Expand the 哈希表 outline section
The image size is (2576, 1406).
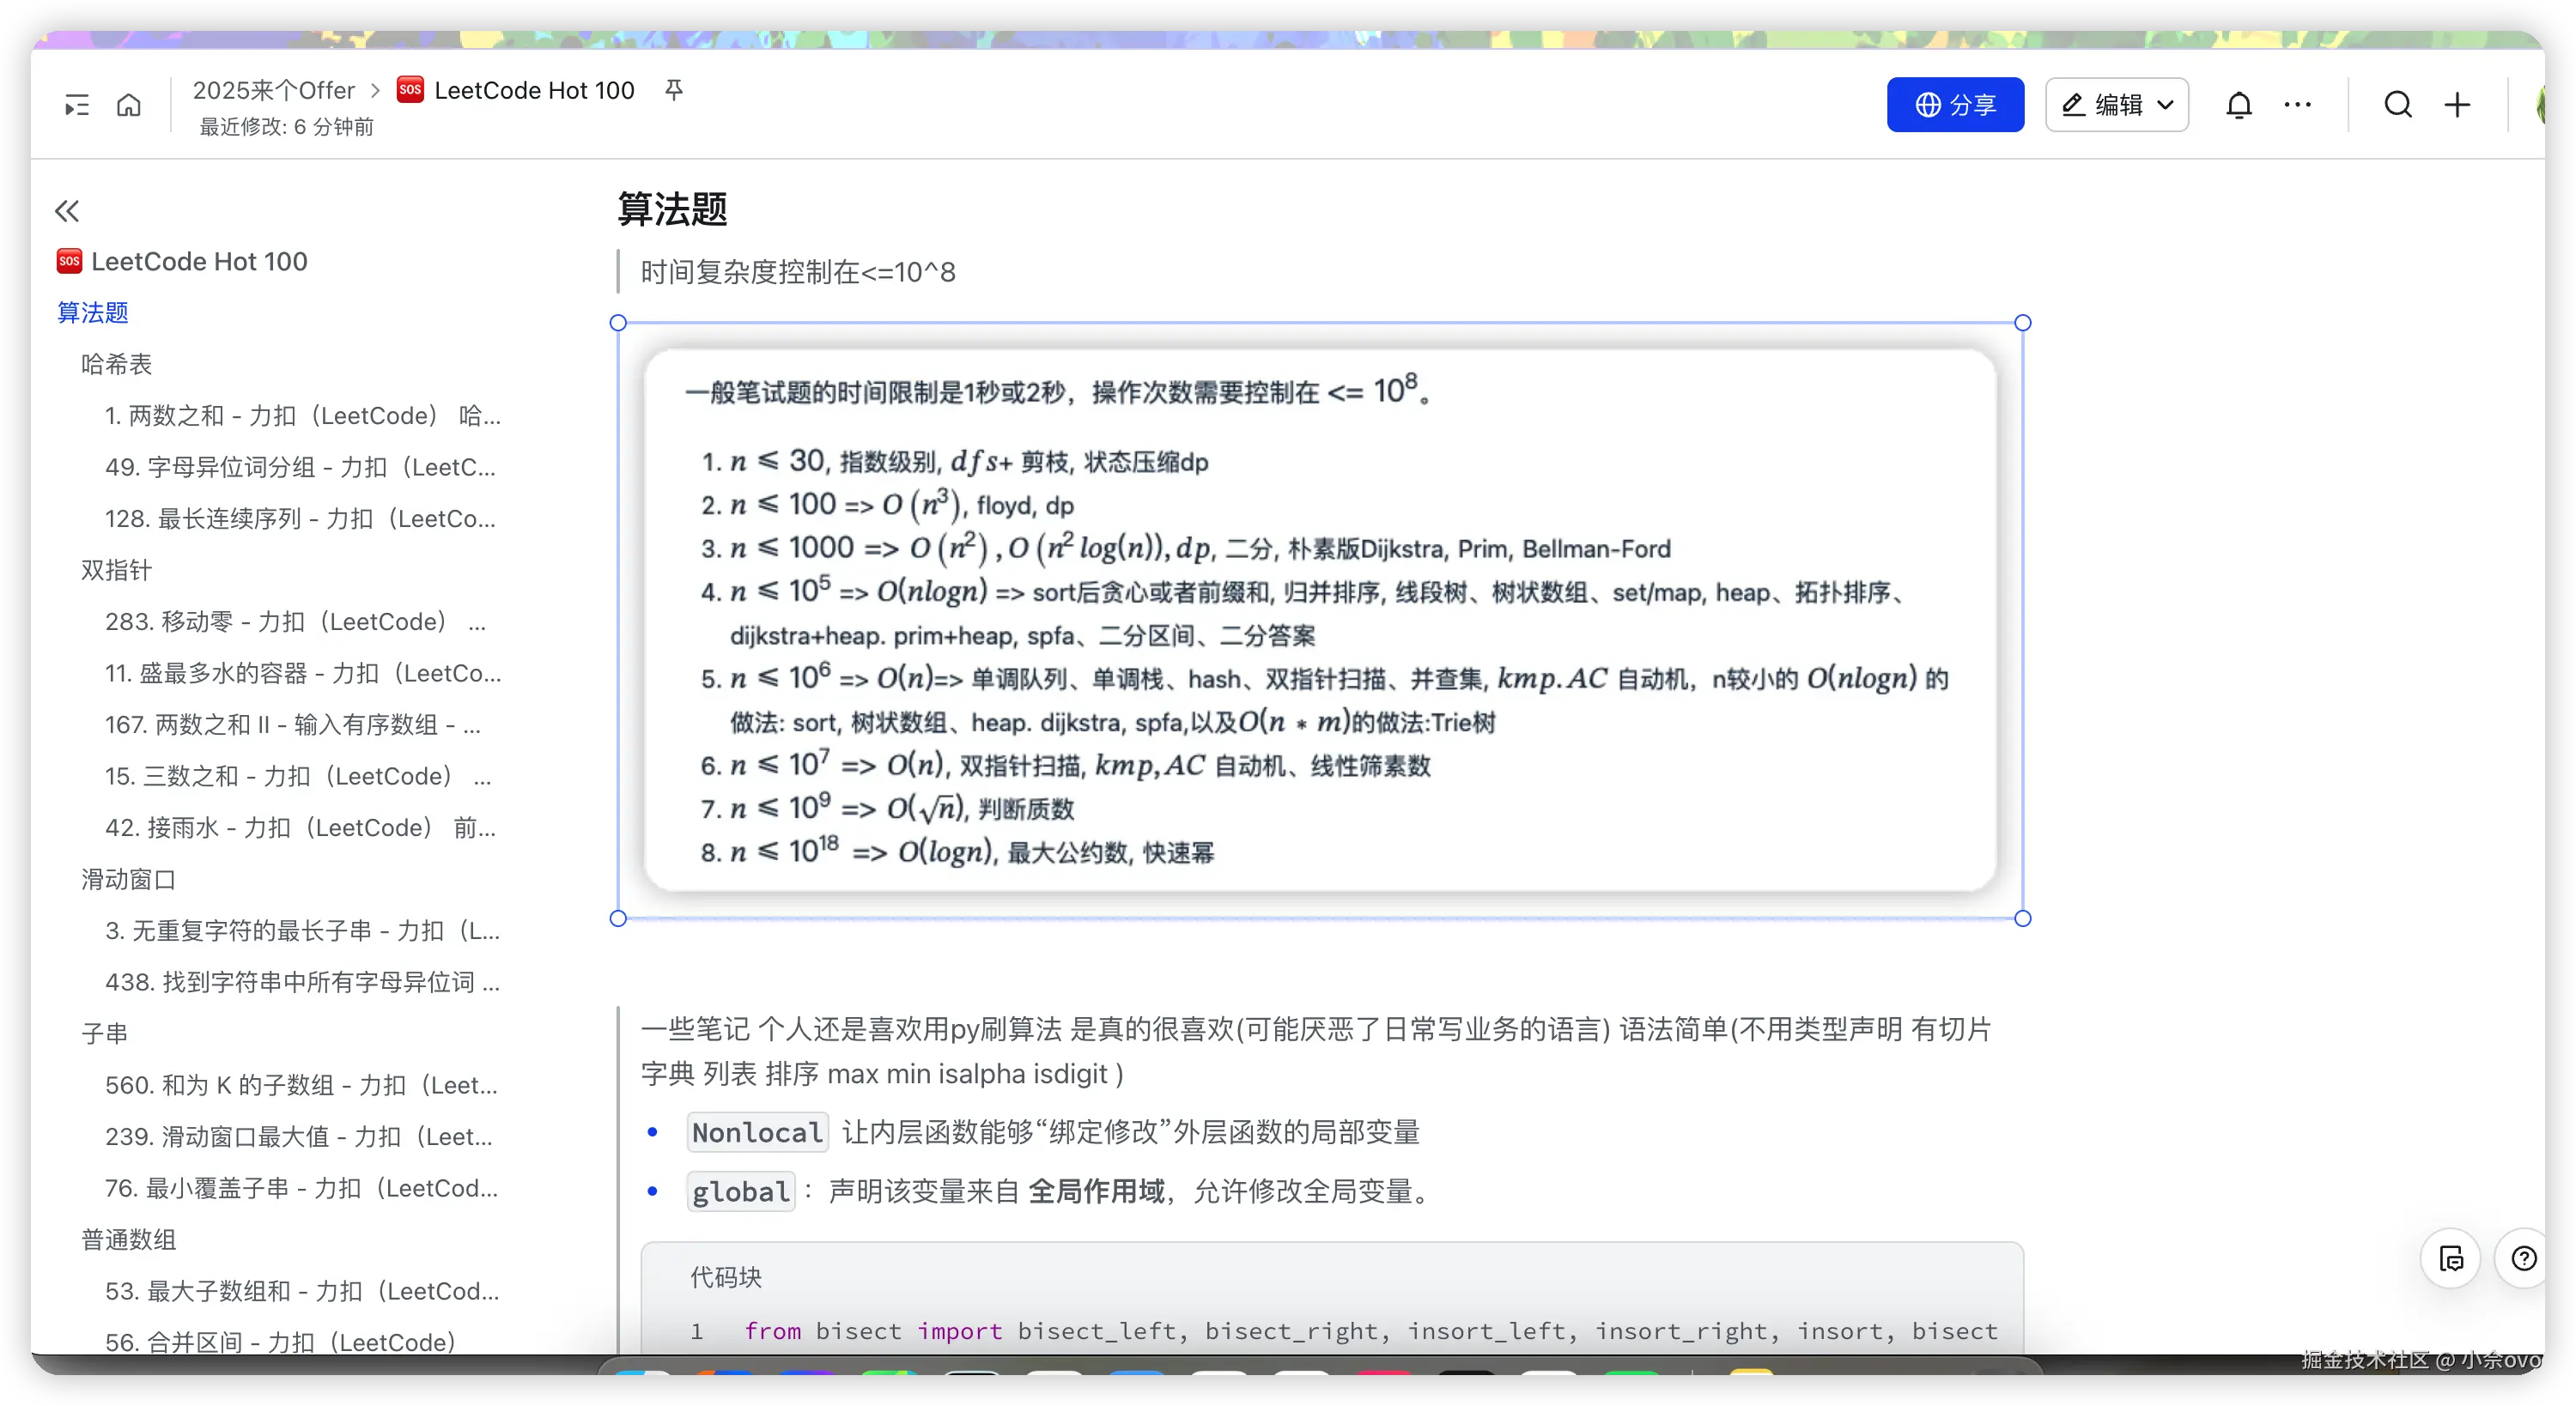(x=117, y=363)
